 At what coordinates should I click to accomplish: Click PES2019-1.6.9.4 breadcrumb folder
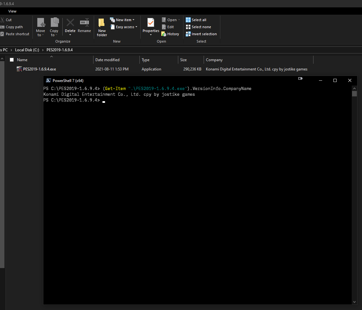[x=59, y=50]
